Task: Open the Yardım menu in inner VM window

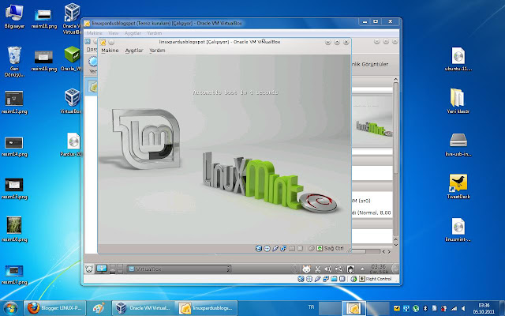Action: pyautogui.click(x=157, y=51)
